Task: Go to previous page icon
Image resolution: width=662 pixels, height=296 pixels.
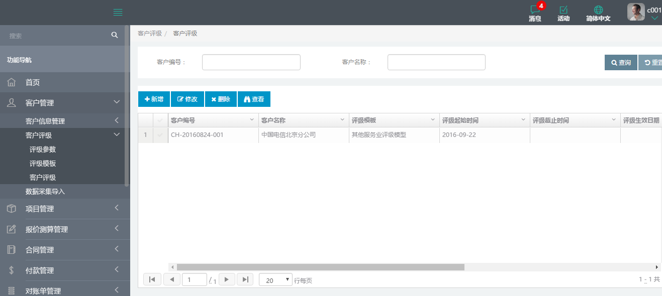Action: tap(172, 279)
